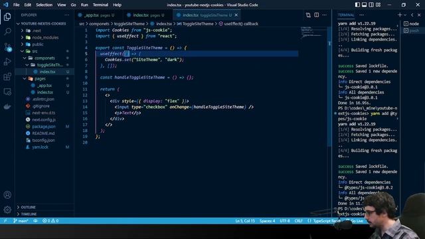Click the eye icon next to branch in status bar
The height and width of the screenshot is (239, 425).
tap(35, 221)
